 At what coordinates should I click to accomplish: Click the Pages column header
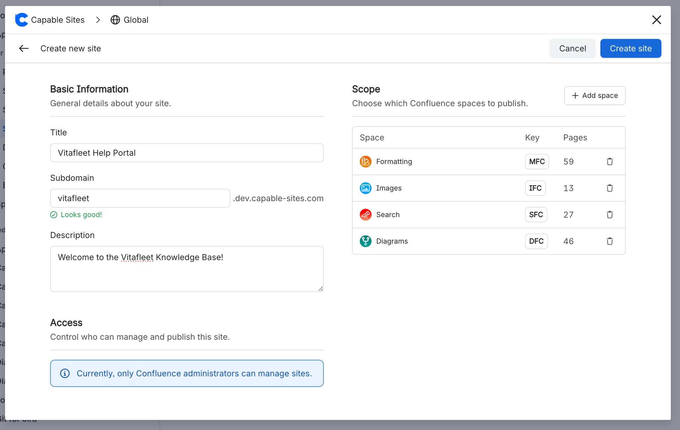point(575,138)
